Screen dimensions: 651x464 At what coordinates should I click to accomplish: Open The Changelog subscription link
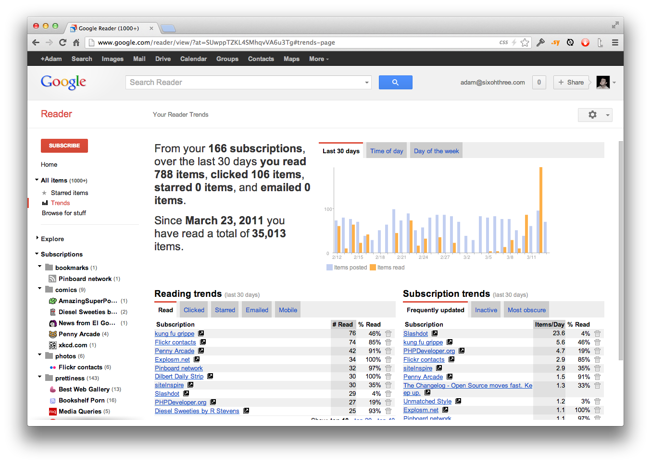point(468,389)
